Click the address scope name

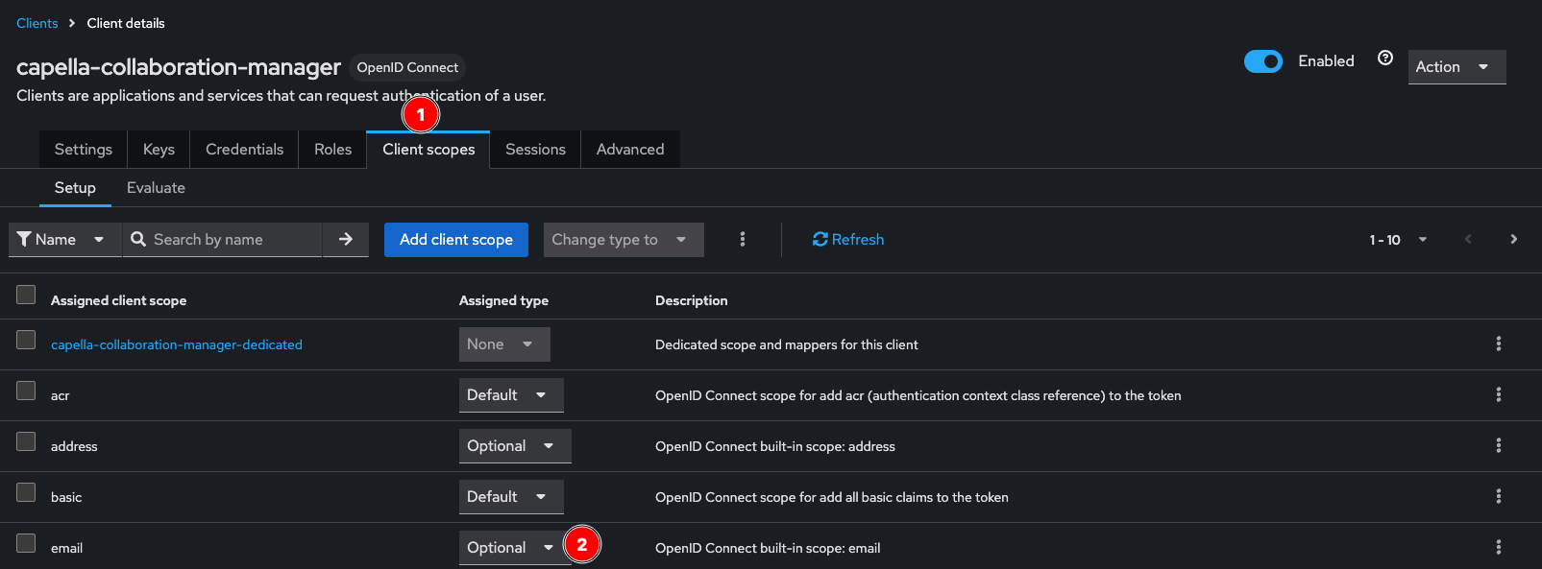click(x=74, y=446)
